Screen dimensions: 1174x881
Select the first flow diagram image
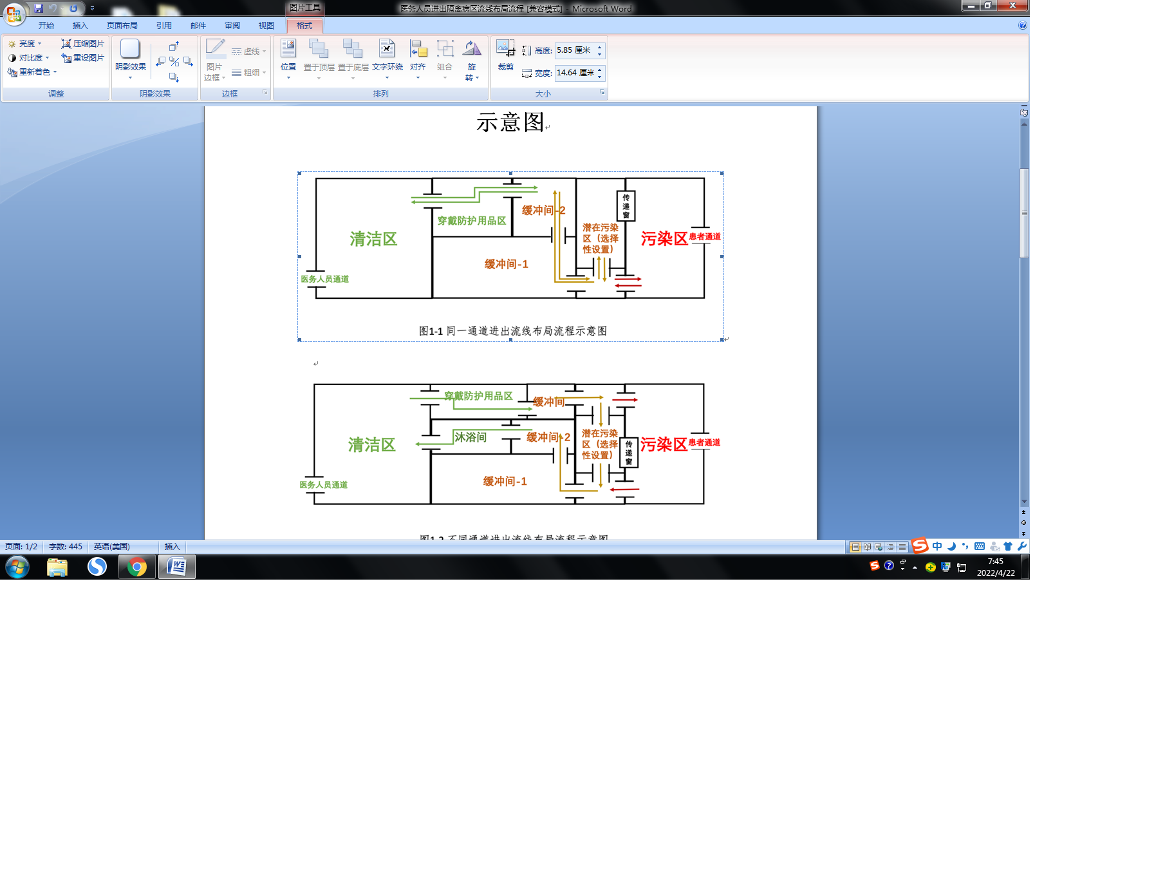(510, 256)
